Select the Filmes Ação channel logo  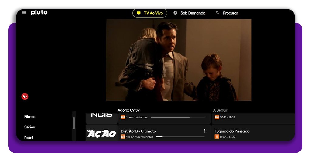(x=101, y=133)
